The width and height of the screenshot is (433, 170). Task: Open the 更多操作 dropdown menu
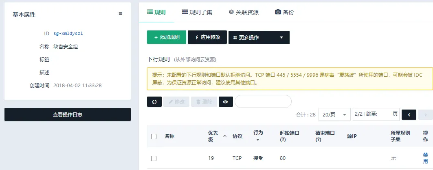point(259,38)
